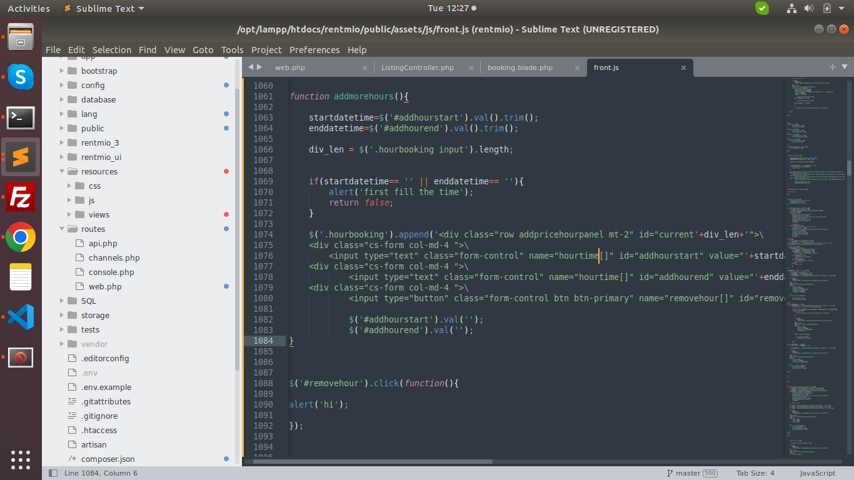Click the Line 1084, Column 6 status text
Image resolution: width=854 pixels, height=480 pixels.
coord(101,473)
